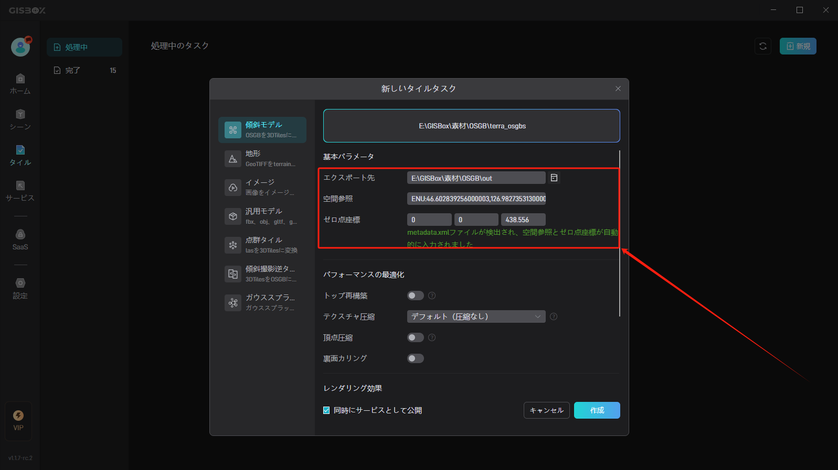Click the 新規 new task button

(x=798, y=46)
